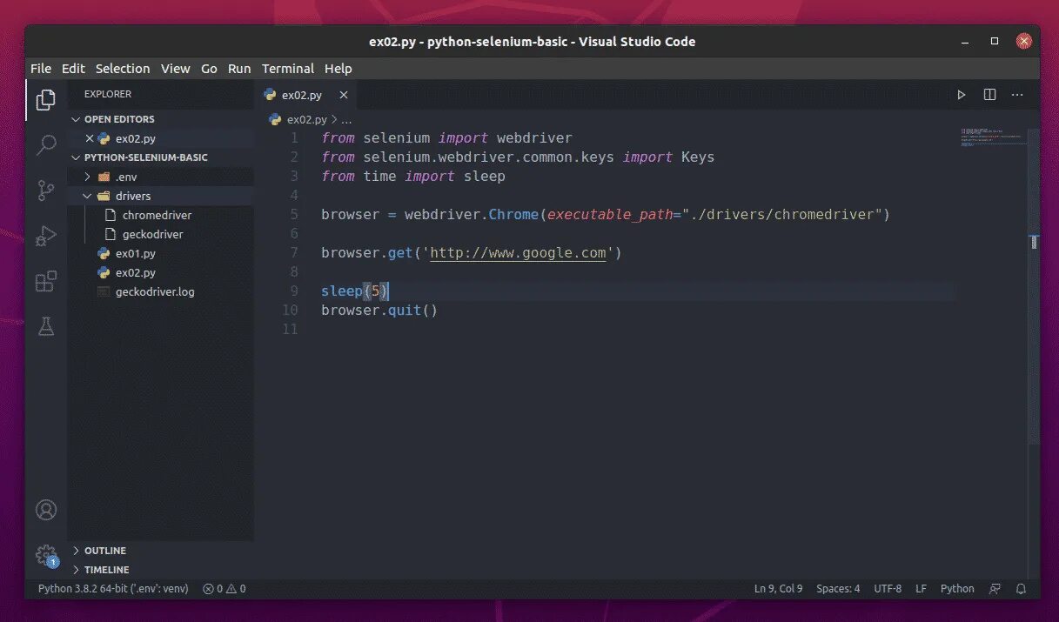Click ex02.py breadcrumb item

tap(306, 119)
